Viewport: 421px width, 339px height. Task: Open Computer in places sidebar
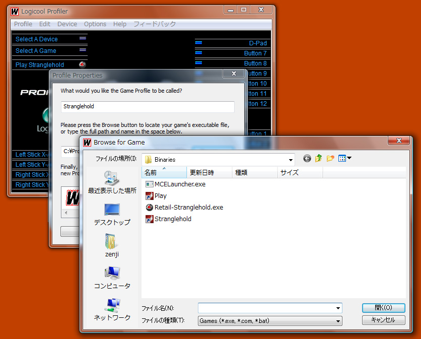(x=112, y=278)
